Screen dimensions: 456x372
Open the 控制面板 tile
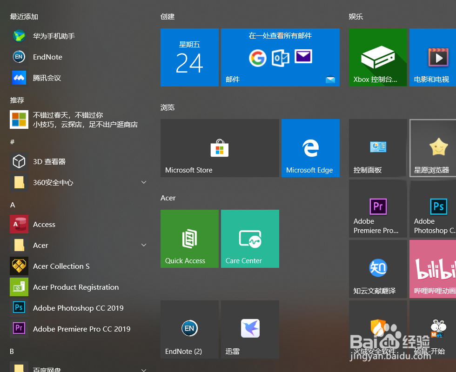(x=378, y=148)
